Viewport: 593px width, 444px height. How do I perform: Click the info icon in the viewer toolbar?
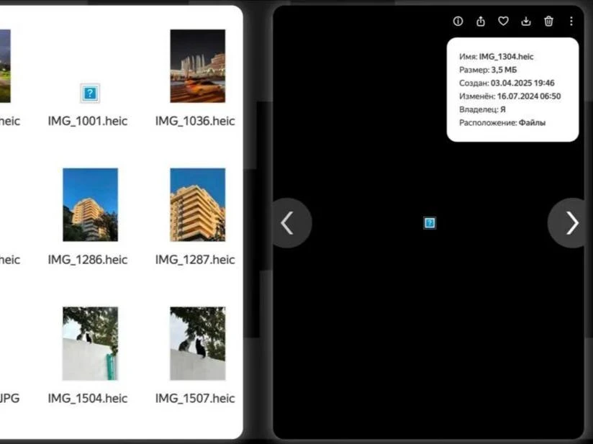tap(458, 21)
